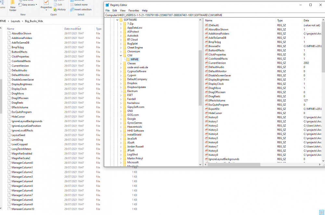Navigate to Layouts in Explorer breadcrumb
Viewport: 325px width, 215px height.
(15, 21)
